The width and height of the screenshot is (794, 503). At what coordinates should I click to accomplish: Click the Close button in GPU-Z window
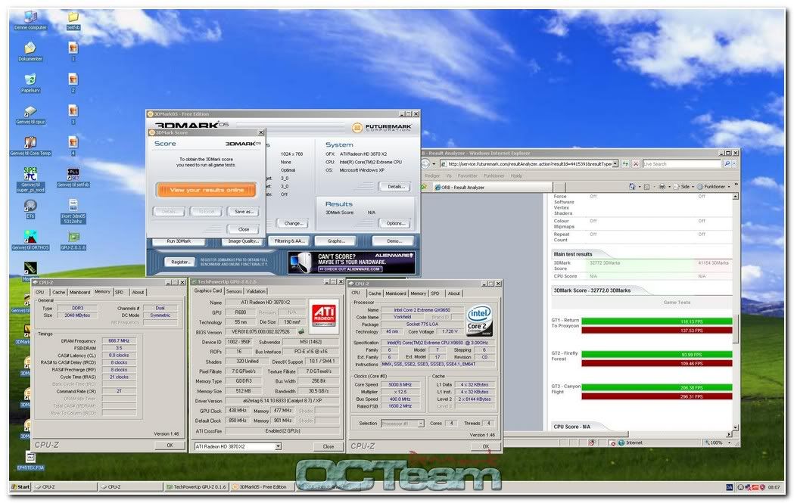(328, 446)
